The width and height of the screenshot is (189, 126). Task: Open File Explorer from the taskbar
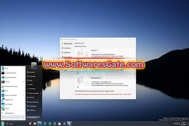(35, 124)
